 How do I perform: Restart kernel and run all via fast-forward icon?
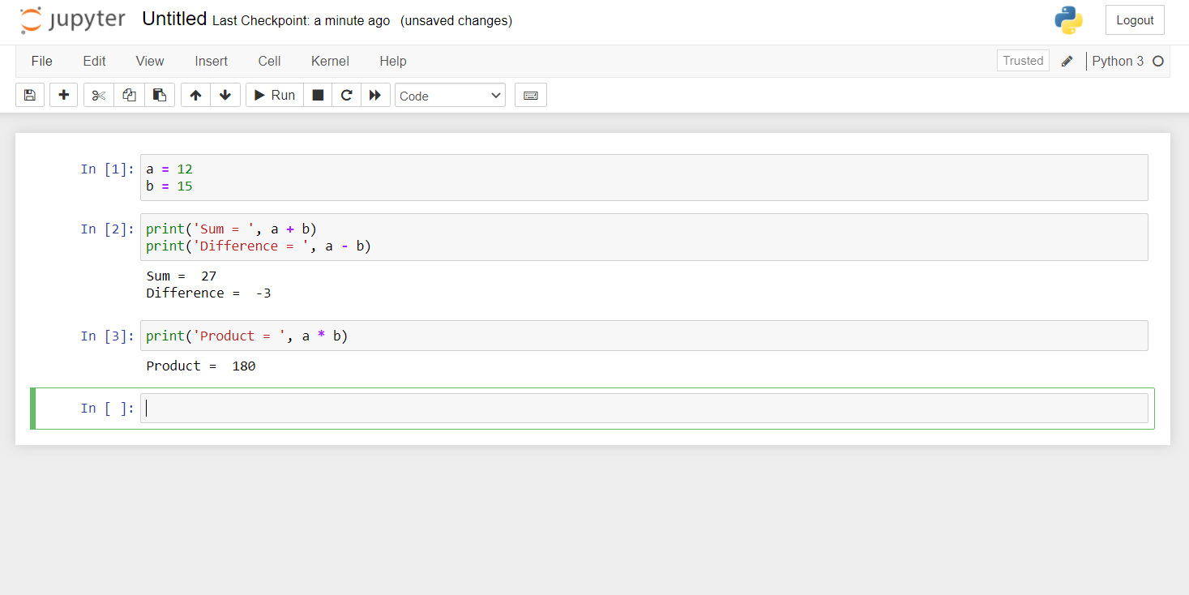[375, 95]
